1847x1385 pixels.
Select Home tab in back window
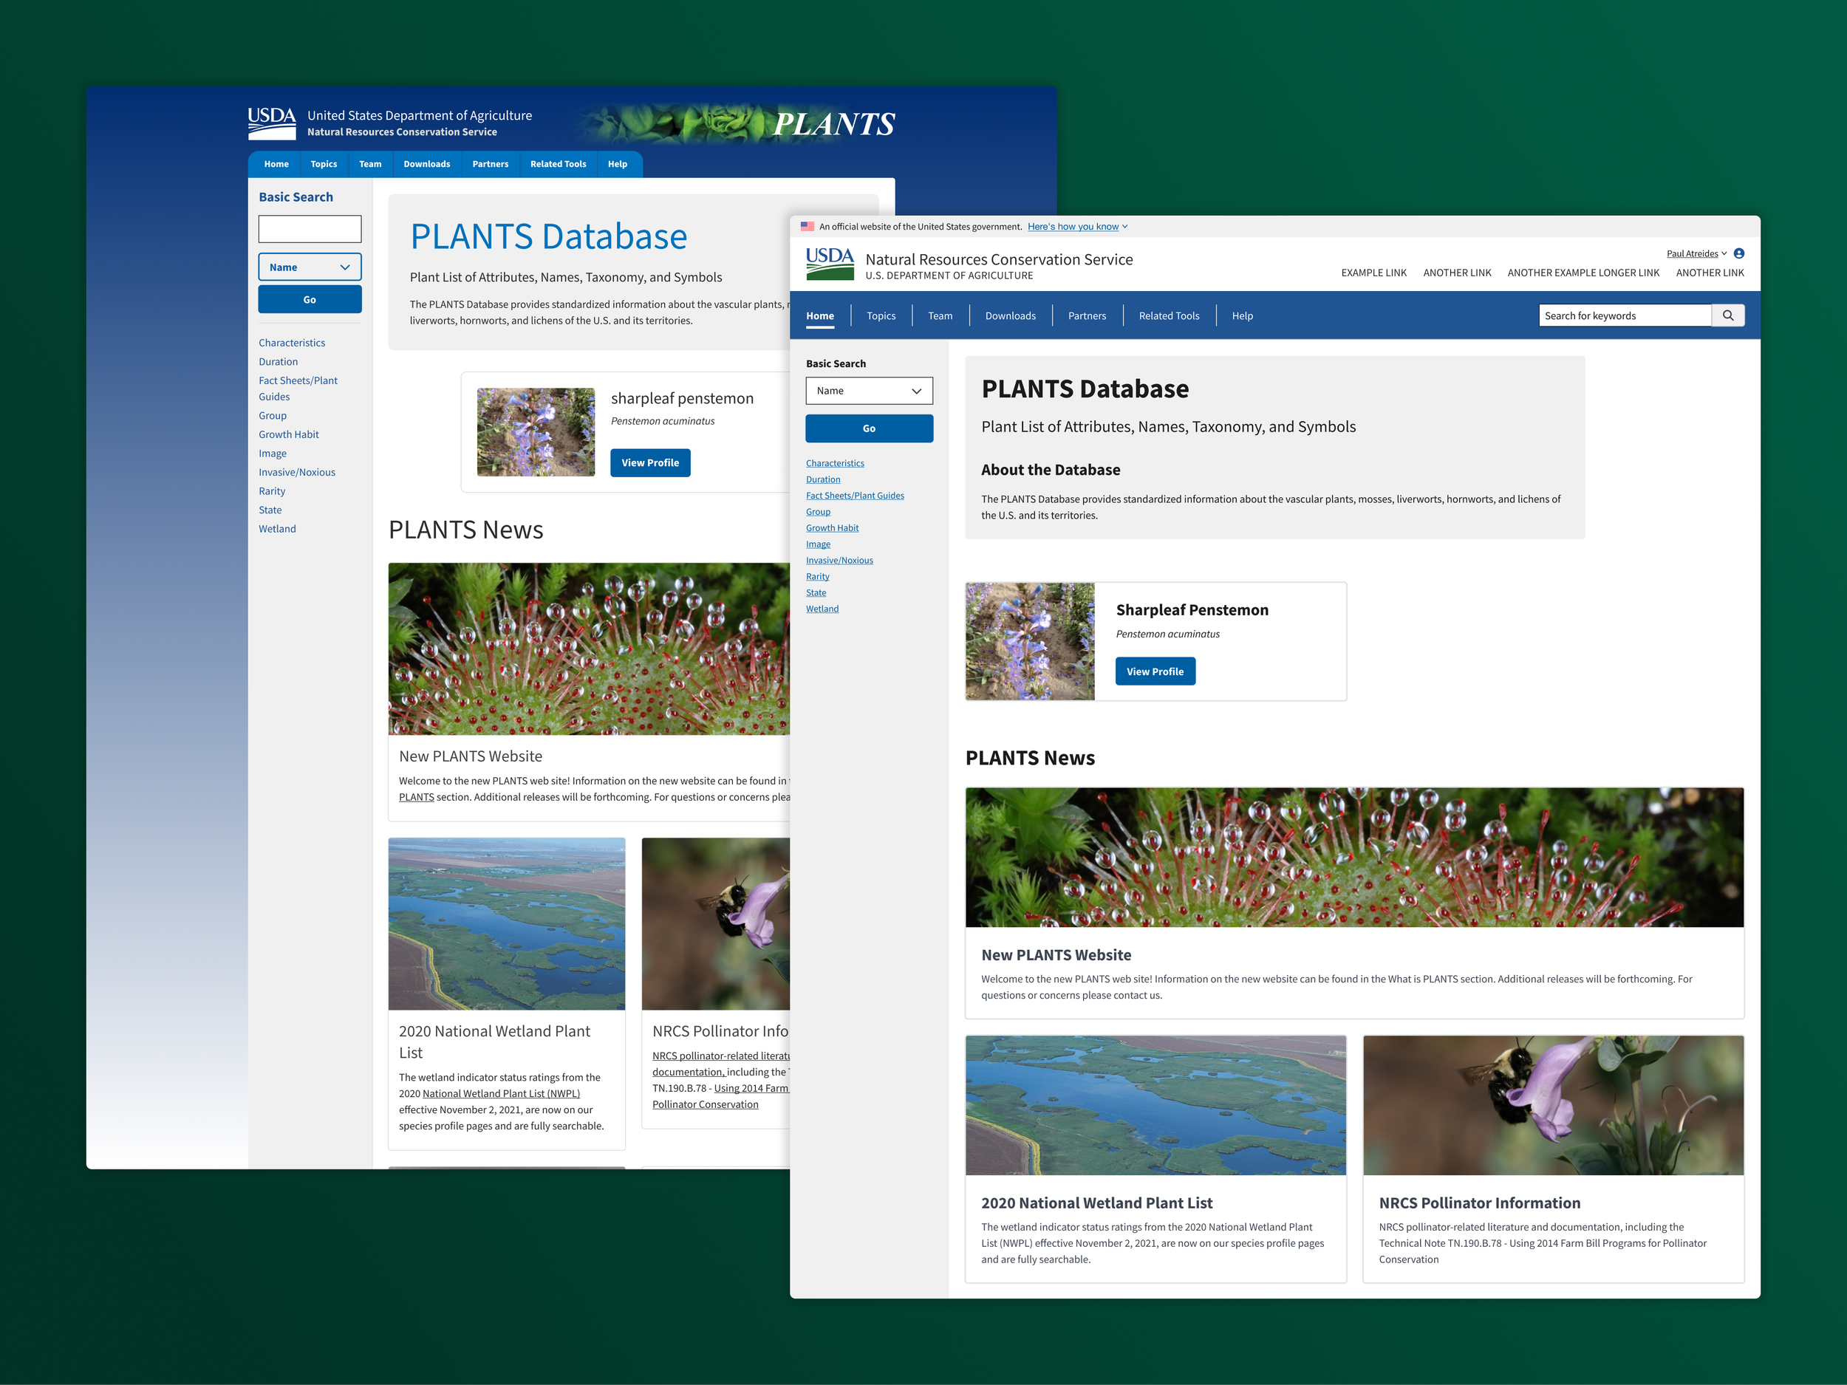(x=276, y=165)
